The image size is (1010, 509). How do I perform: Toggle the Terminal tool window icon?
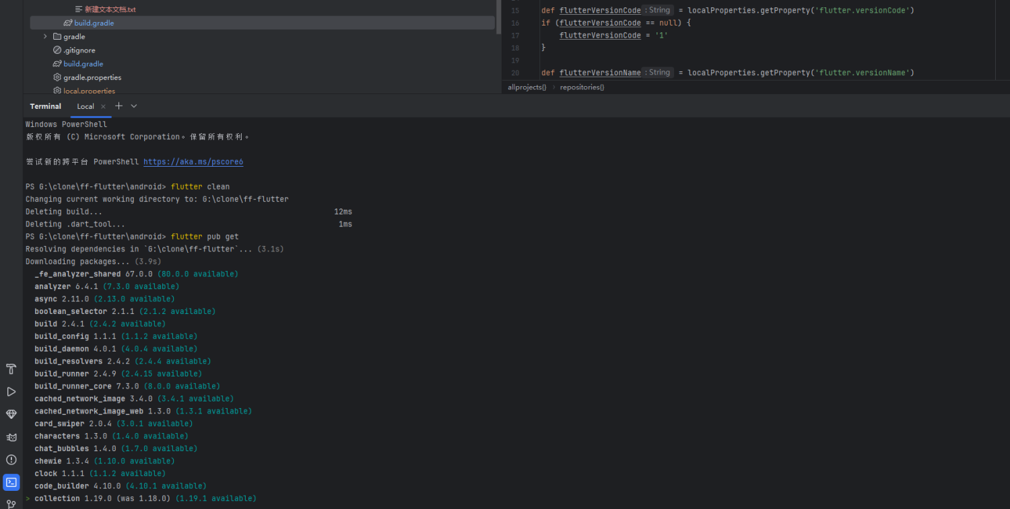click(x=11, y=482)
